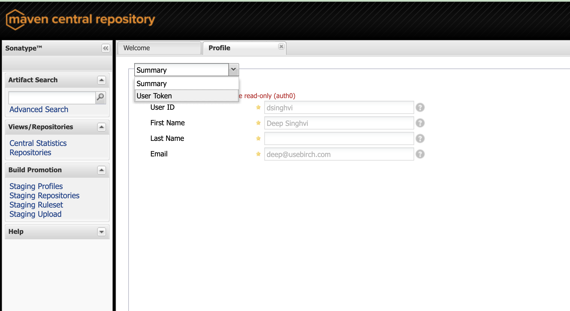The image size is (570, 311).
Task: Click the First Name field
Action: (339, 123)
